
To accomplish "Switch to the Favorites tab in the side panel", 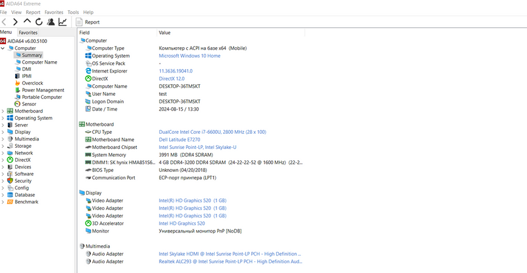I will [28, 33].
